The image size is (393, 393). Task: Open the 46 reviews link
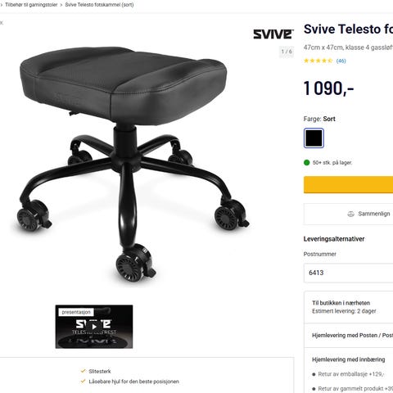[x=341, y=61]
